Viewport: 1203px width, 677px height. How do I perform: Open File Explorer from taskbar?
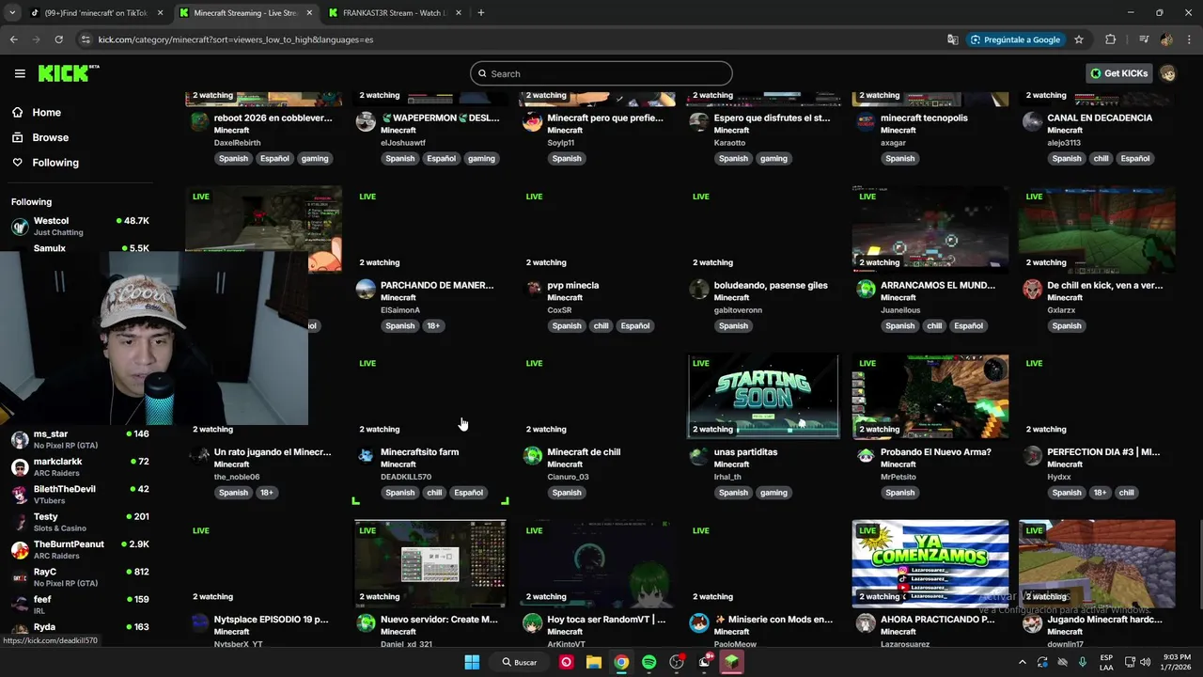pyautogui.click(x=594, y=662)
